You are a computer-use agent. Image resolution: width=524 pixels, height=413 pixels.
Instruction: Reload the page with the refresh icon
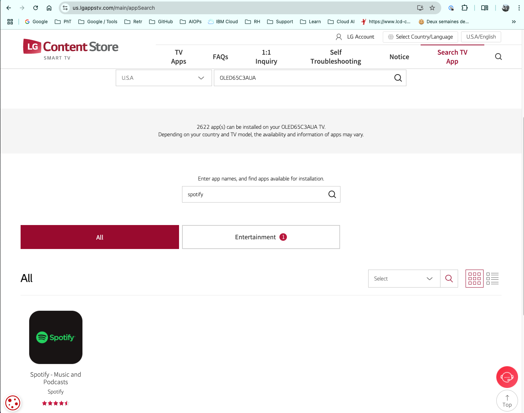click(x=36, y=8)
